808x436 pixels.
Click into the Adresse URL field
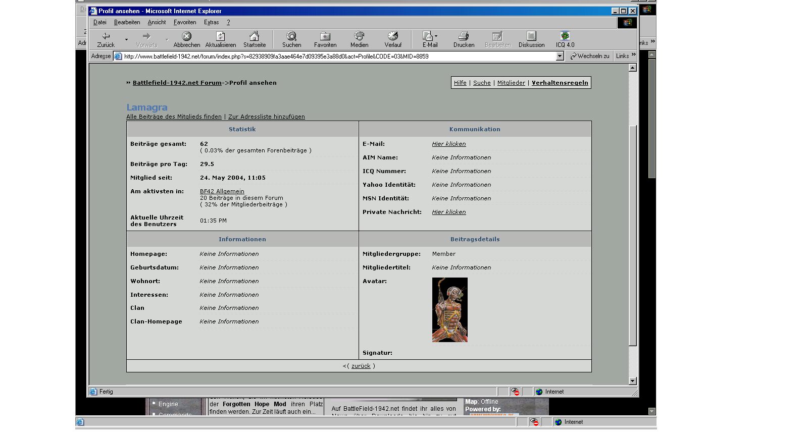(x=338, y=57)
